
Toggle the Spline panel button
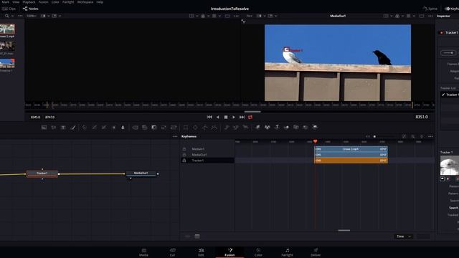(430, 9)
